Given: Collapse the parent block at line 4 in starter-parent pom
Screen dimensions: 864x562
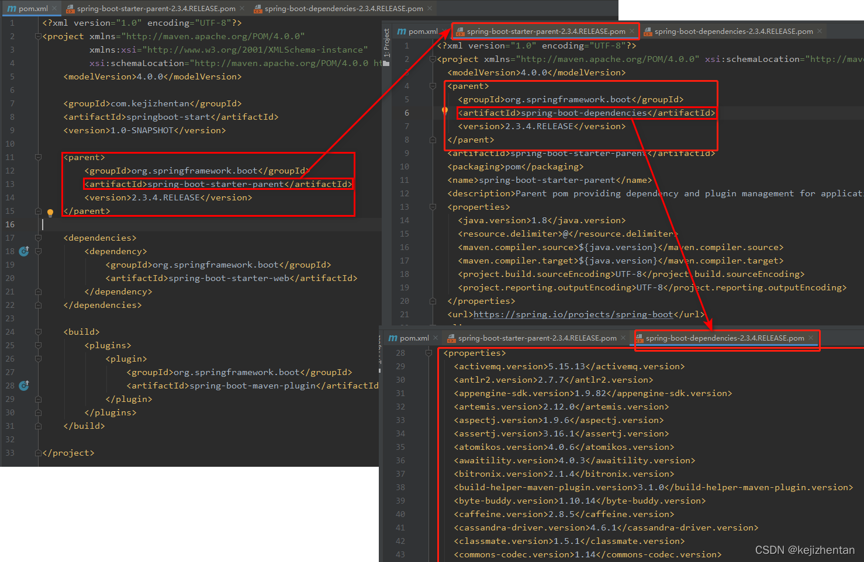Looking at the screenshot, I should point(433,86).
